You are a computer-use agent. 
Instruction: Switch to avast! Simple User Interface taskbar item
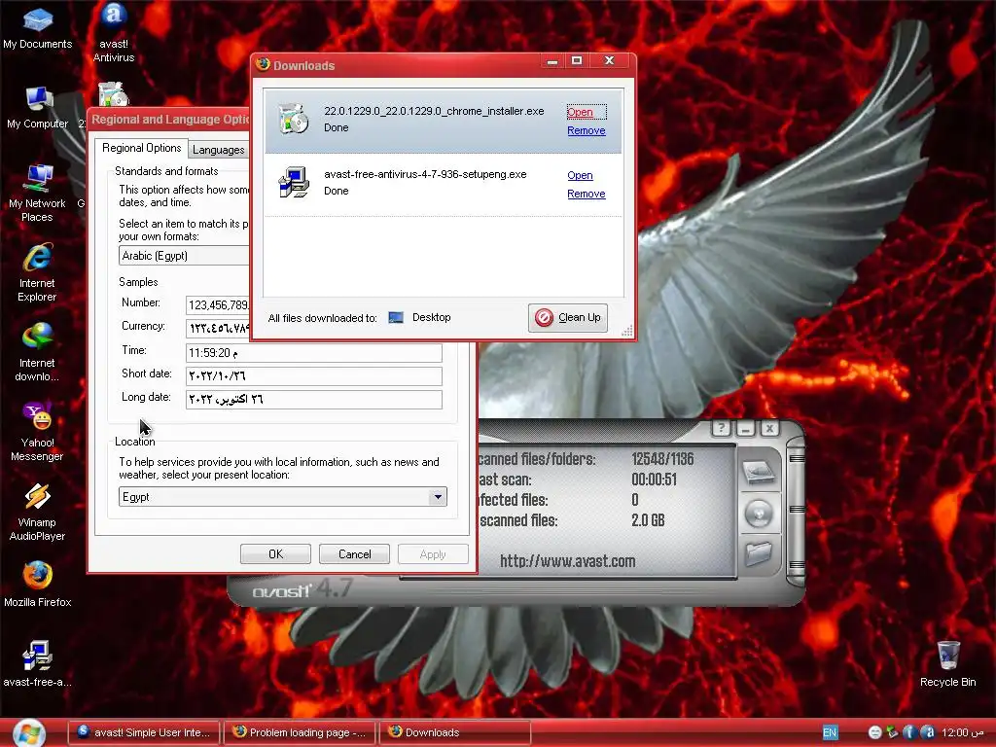[x=144, y=732]
